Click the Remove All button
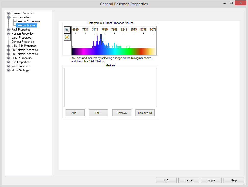 145,113
